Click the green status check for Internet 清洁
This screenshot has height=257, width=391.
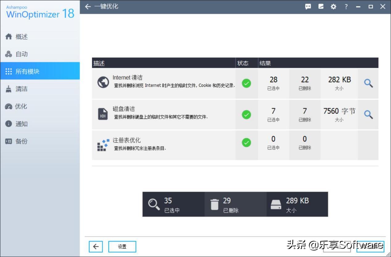pyautogui.click(x=246, y=83)
